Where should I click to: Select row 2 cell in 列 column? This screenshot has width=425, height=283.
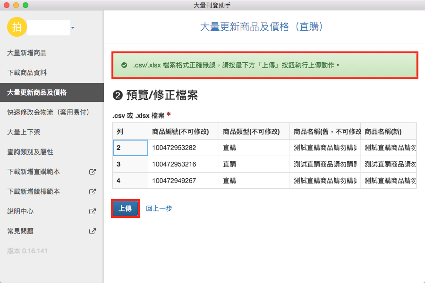(130, 148)
